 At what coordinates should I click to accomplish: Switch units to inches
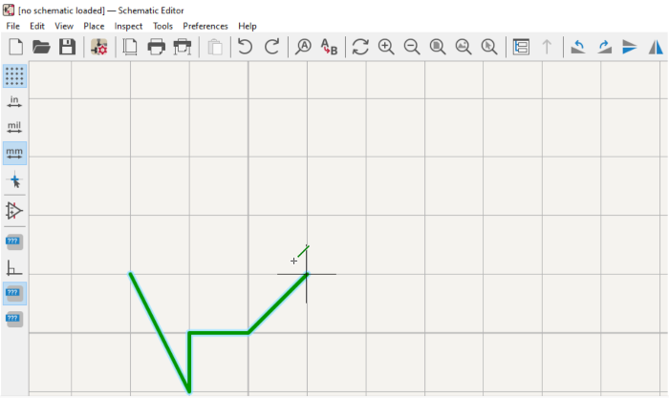coord(14,101)
